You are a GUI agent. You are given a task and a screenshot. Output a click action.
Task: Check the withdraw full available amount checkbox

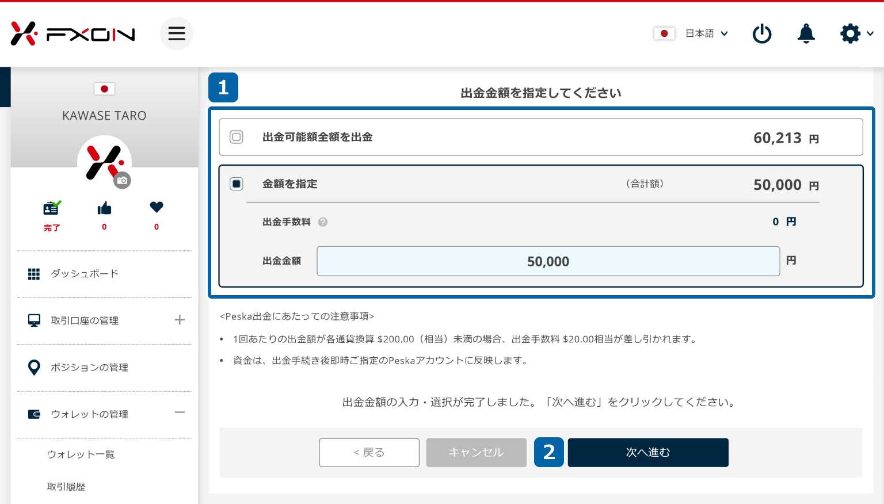pos(237,137)
